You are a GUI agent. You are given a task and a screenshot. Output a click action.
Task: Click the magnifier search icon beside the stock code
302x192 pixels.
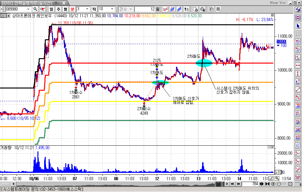point(35,9)
